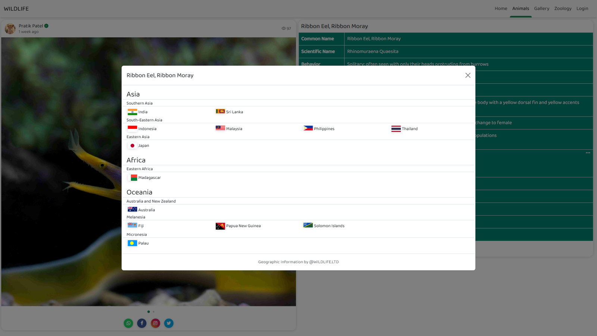Close the Ribbon Eel geographic modal

[468, 75]
